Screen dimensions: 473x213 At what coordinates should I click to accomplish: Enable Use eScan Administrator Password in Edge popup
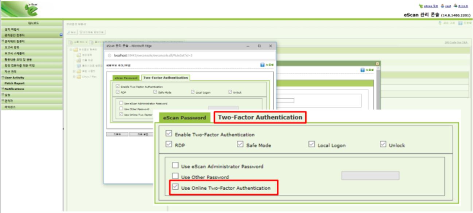coord(122,103)
